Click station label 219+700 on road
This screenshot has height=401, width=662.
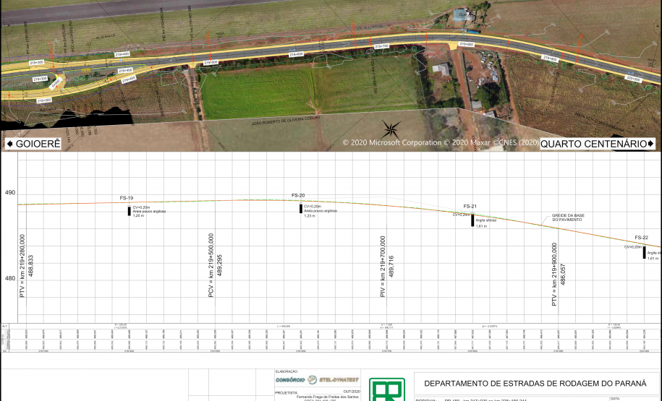click(x=381, y=46)
